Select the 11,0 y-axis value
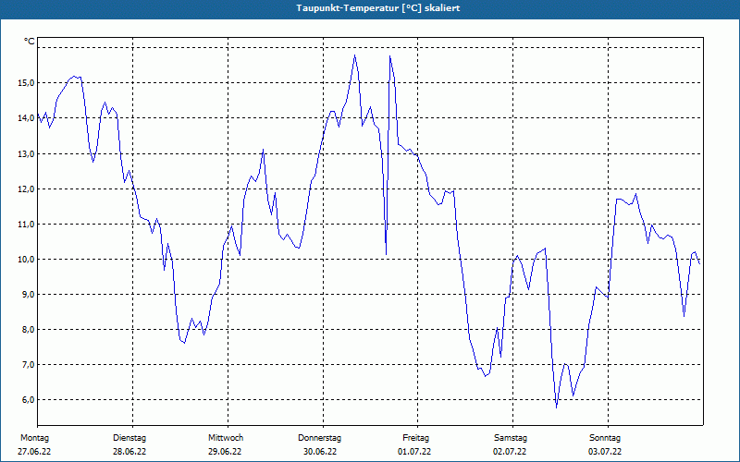This screenshot has width=740, height=462. tap(26, 225)
